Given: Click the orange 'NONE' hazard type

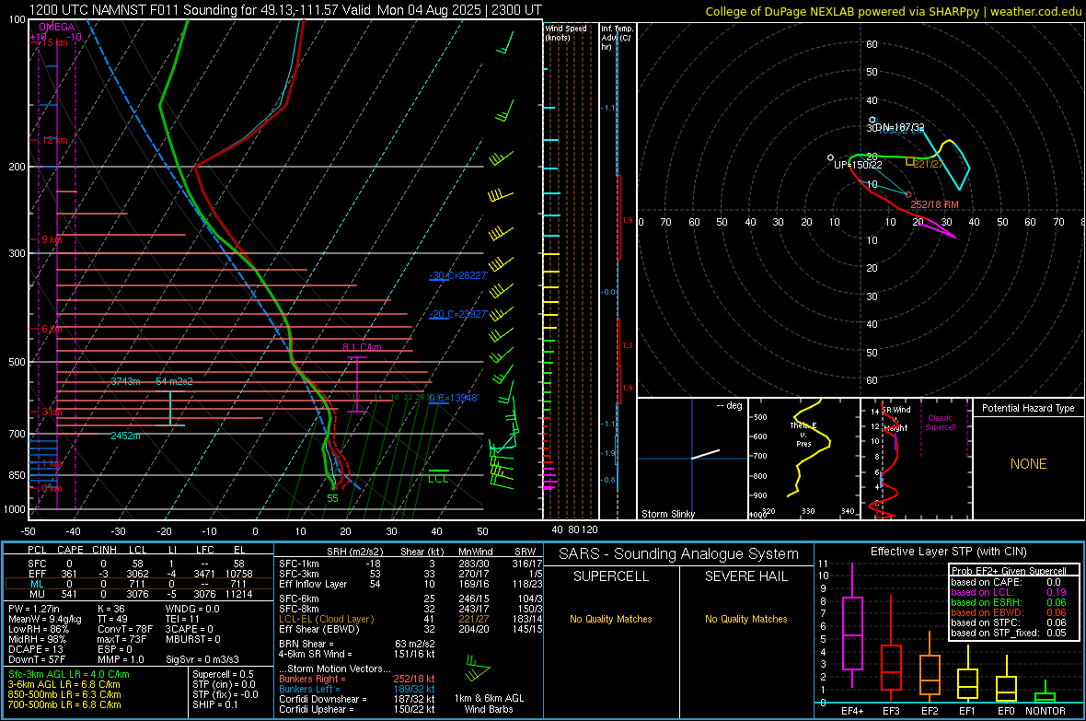Looking at the screenshot, I should 1028,464.
